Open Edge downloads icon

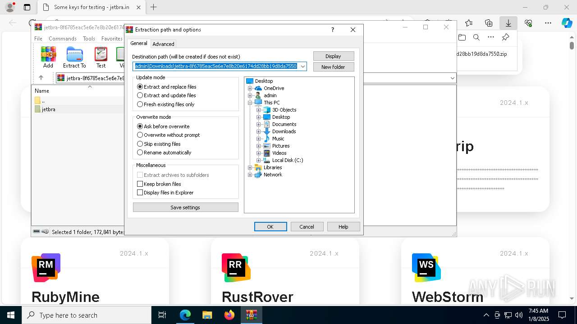click(508, 23)
